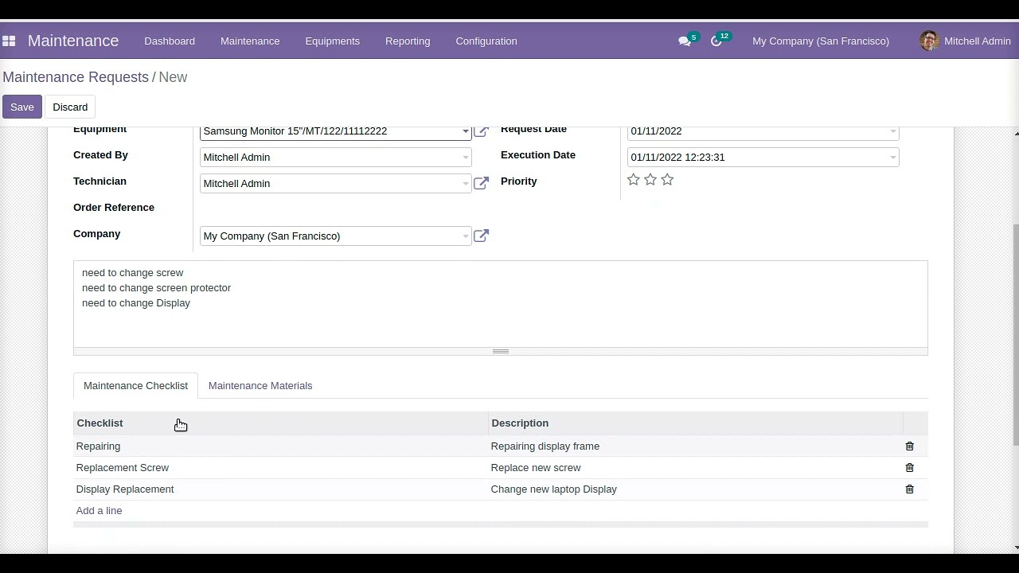The image size is (1019, 573).
Task: Save the maintenance request
Action: click(x=22, y=107)
